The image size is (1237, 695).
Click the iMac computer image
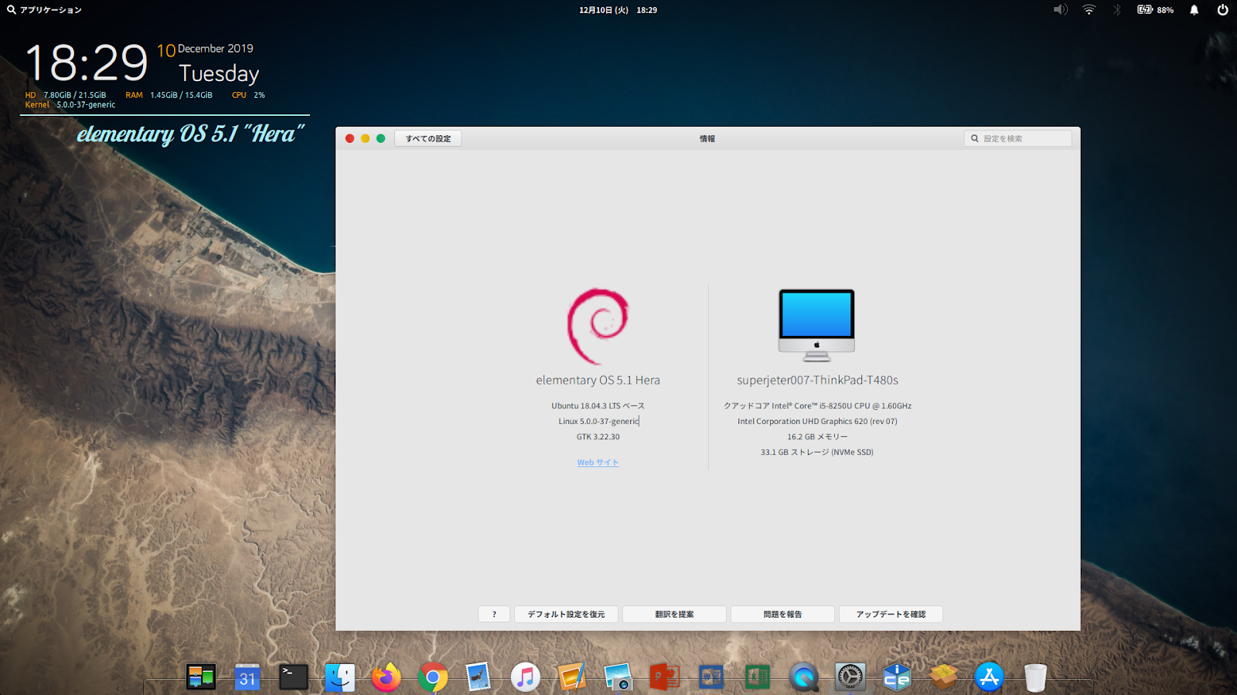pos(816,325)
